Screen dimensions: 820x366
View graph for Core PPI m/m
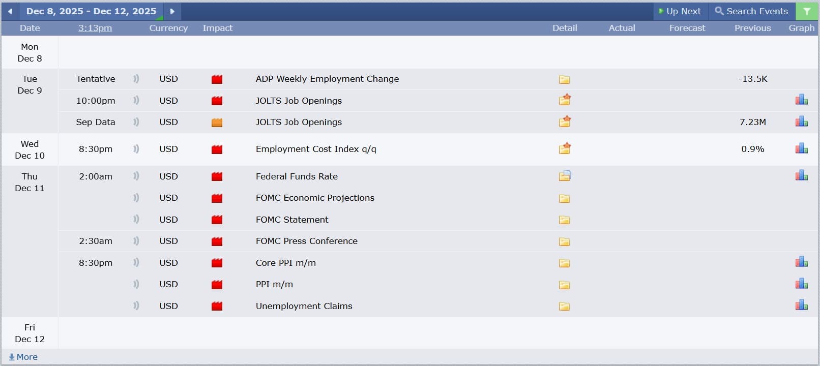[x=801, y=262]
